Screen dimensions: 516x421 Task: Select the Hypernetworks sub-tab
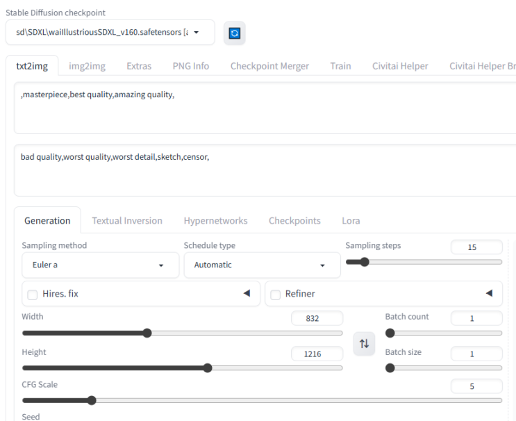pos(215,220)
